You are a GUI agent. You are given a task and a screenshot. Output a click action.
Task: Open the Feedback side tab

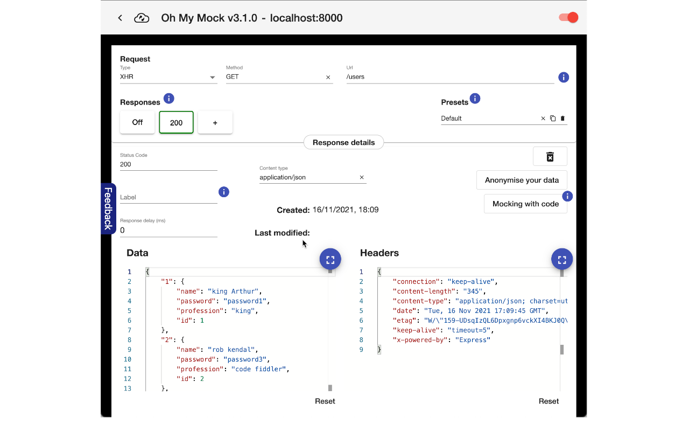tap(108, 208)
